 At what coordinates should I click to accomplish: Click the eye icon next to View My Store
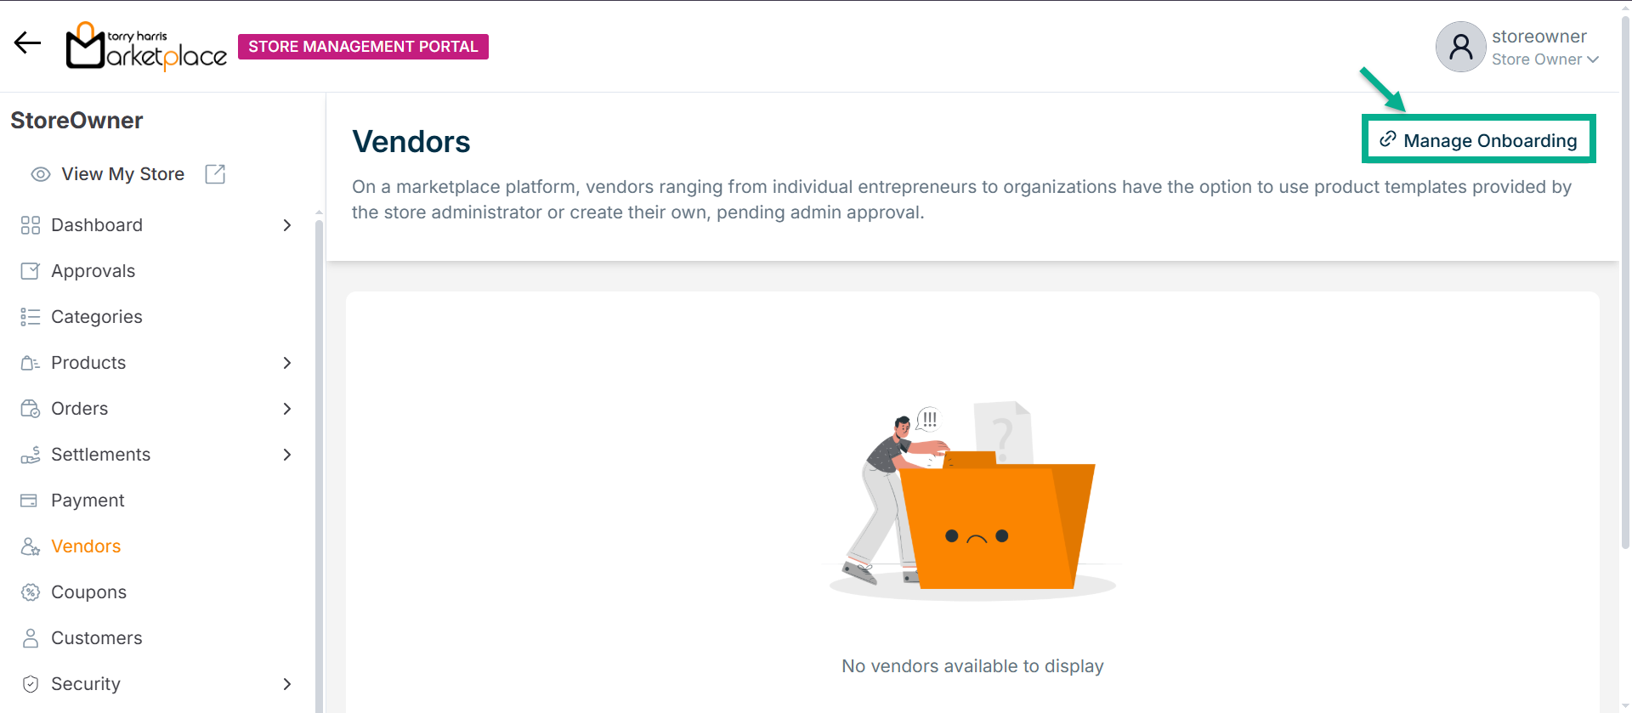(40, 174)
